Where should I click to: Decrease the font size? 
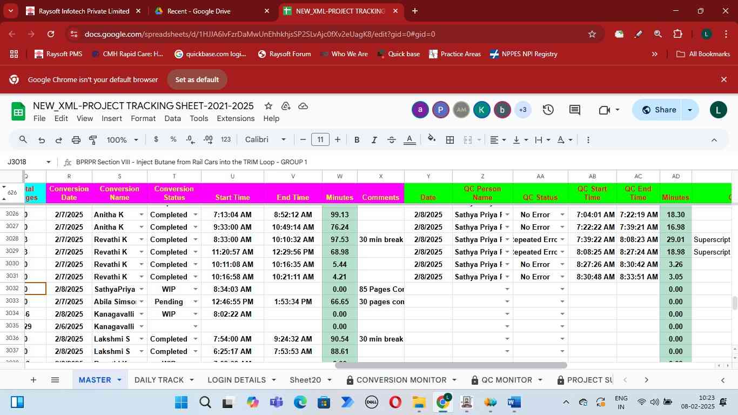tap(303, 140)
